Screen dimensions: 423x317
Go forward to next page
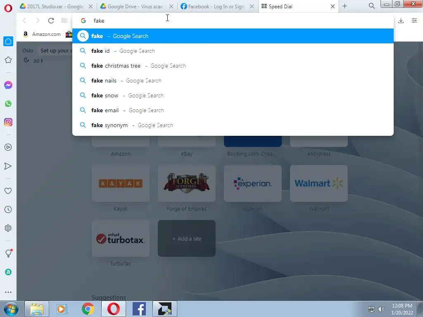[x=38, y=21]
